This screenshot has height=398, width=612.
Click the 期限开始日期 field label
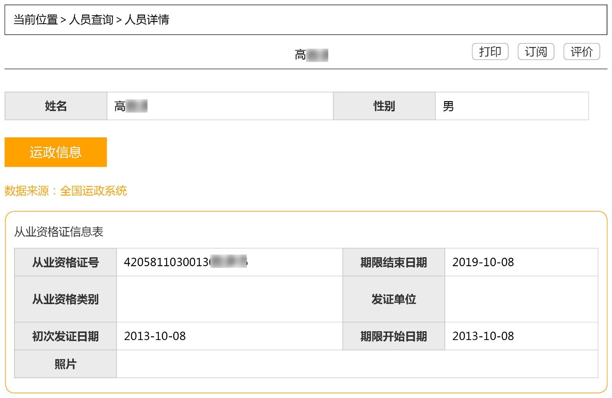tap(394, 336)
